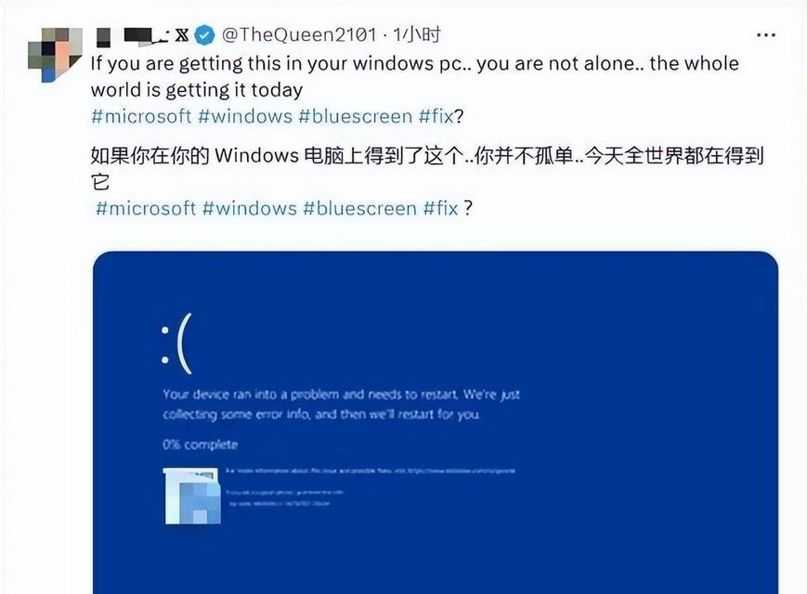The image size is (807, 594).
Task: Click the sad face on the bluescreen
Action: coord(176,343)
